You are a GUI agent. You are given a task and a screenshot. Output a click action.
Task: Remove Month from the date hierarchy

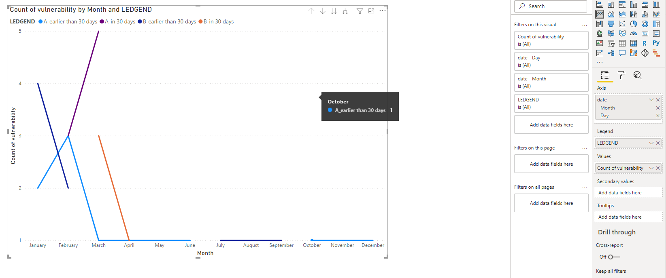tap(658, 108)
